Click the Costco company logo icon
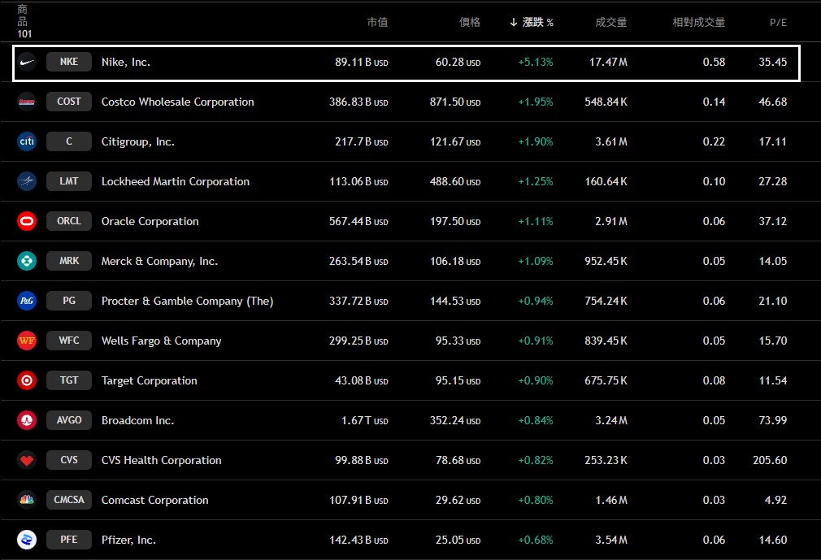 click(x=27, y=102)
